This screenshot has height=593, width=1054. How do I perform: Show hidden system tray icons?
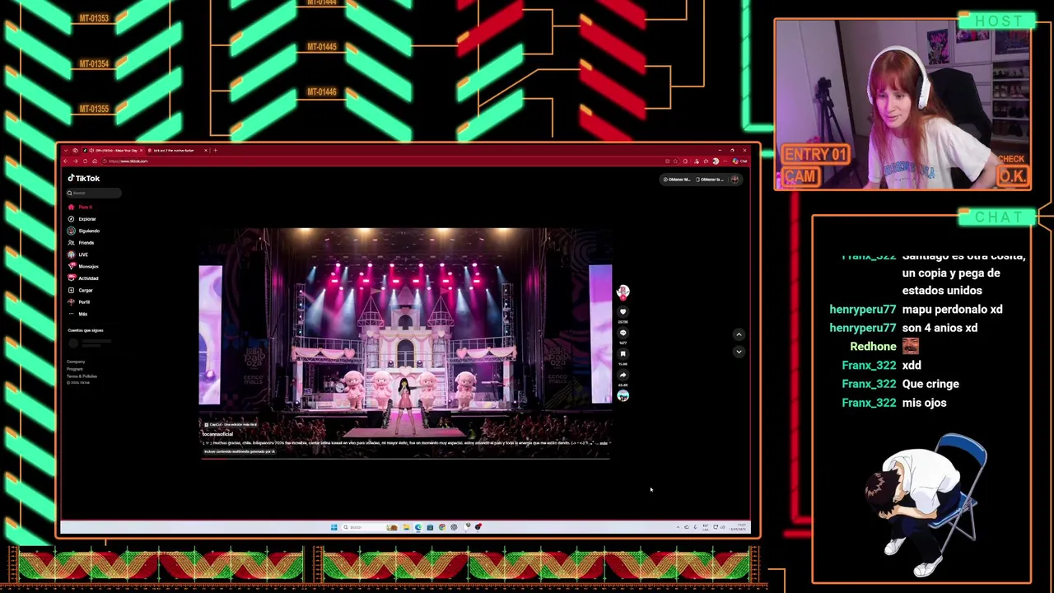pyautogui.click(x=678, y=527)
